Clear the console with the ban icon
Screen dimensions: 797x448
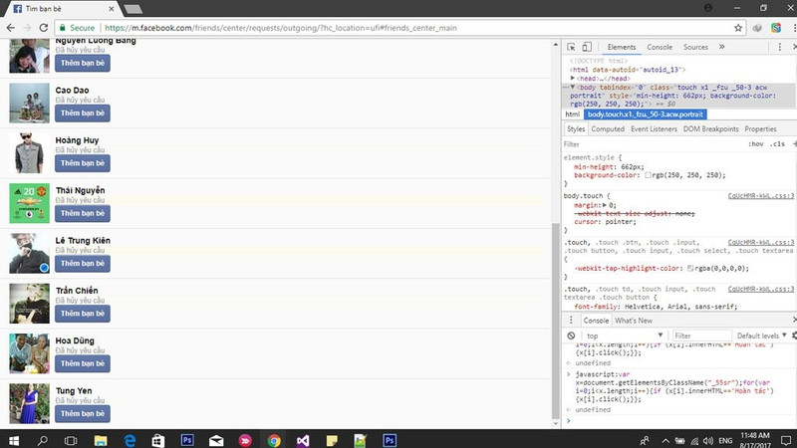click(x=571, y=336)
